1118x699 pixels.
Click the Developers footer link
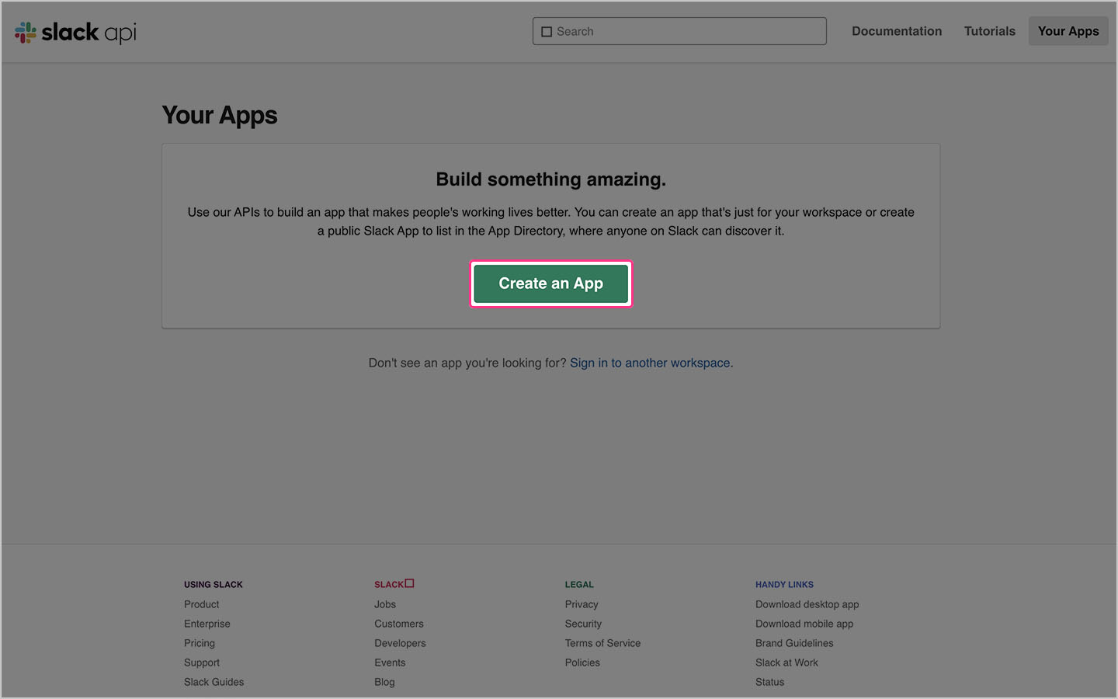400,642
